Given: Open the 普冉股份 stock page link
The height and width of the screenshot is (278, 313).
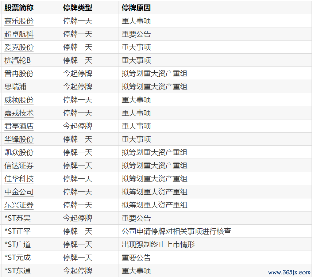Looking at the screenshot, I should coord(19,74).
